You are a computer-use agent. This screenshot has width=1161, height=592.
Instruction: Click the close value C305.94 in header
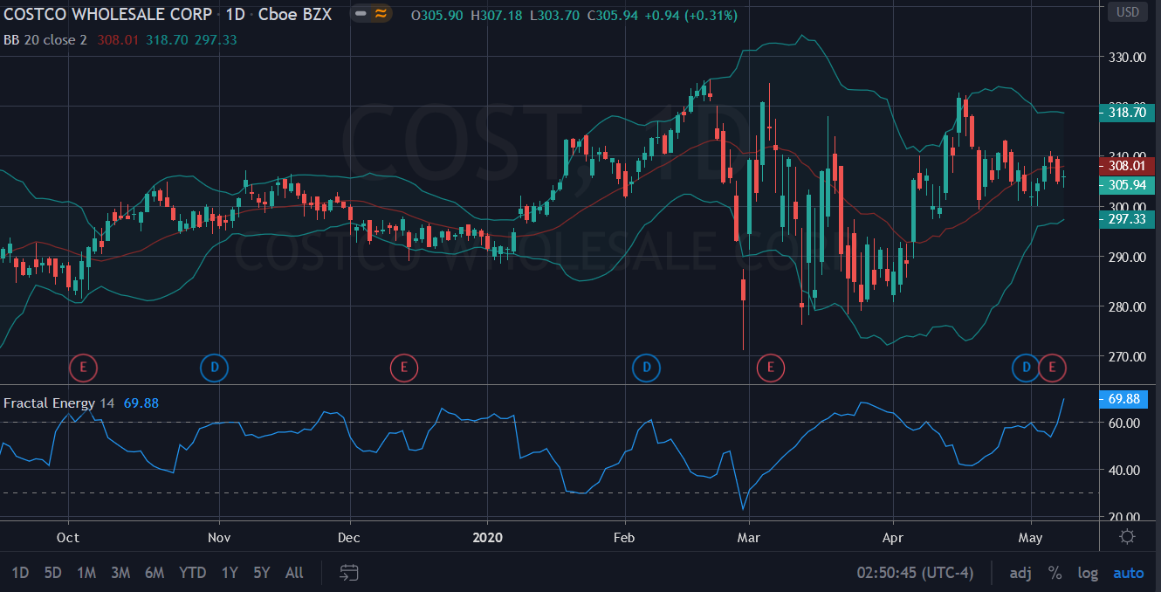(x=612, y=16)
